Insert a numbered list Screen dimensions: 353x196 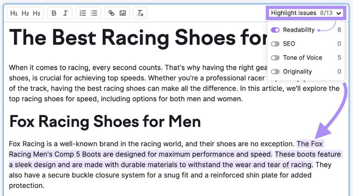(x=83, y=13)
